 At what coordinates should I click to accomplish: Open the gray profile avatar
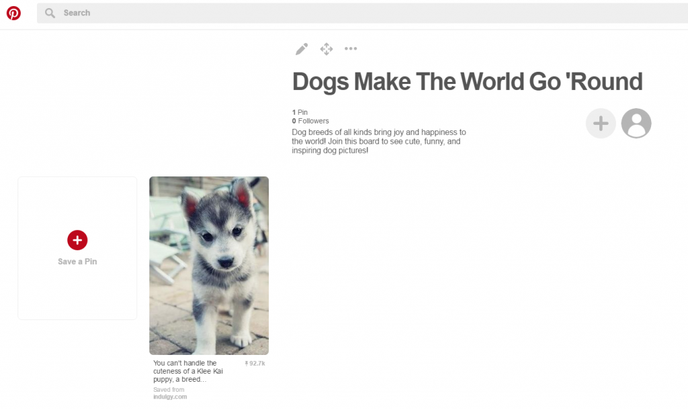point(636,123)
